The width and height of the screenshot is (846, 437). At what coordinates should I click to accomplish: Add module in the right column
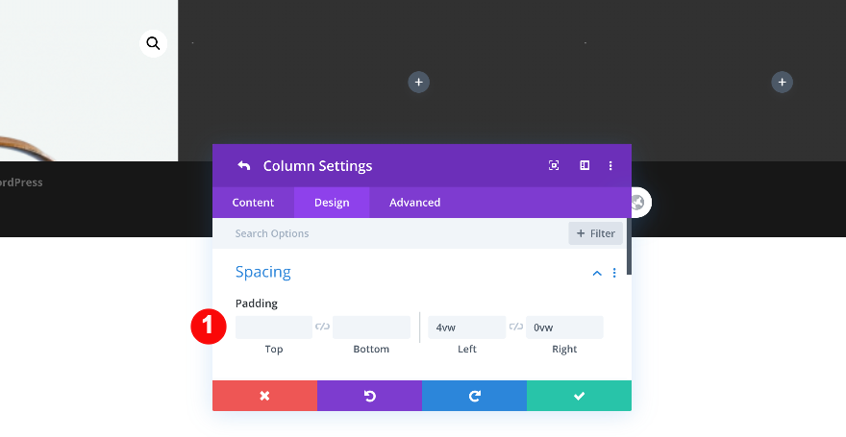pos(782,83)
